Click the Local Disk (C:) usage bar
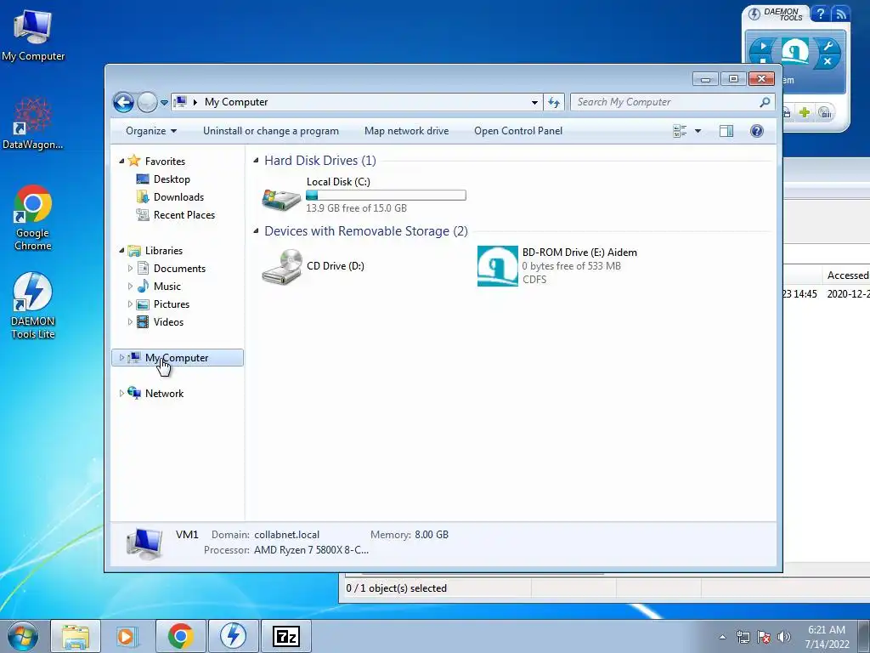 pos(386,196)
